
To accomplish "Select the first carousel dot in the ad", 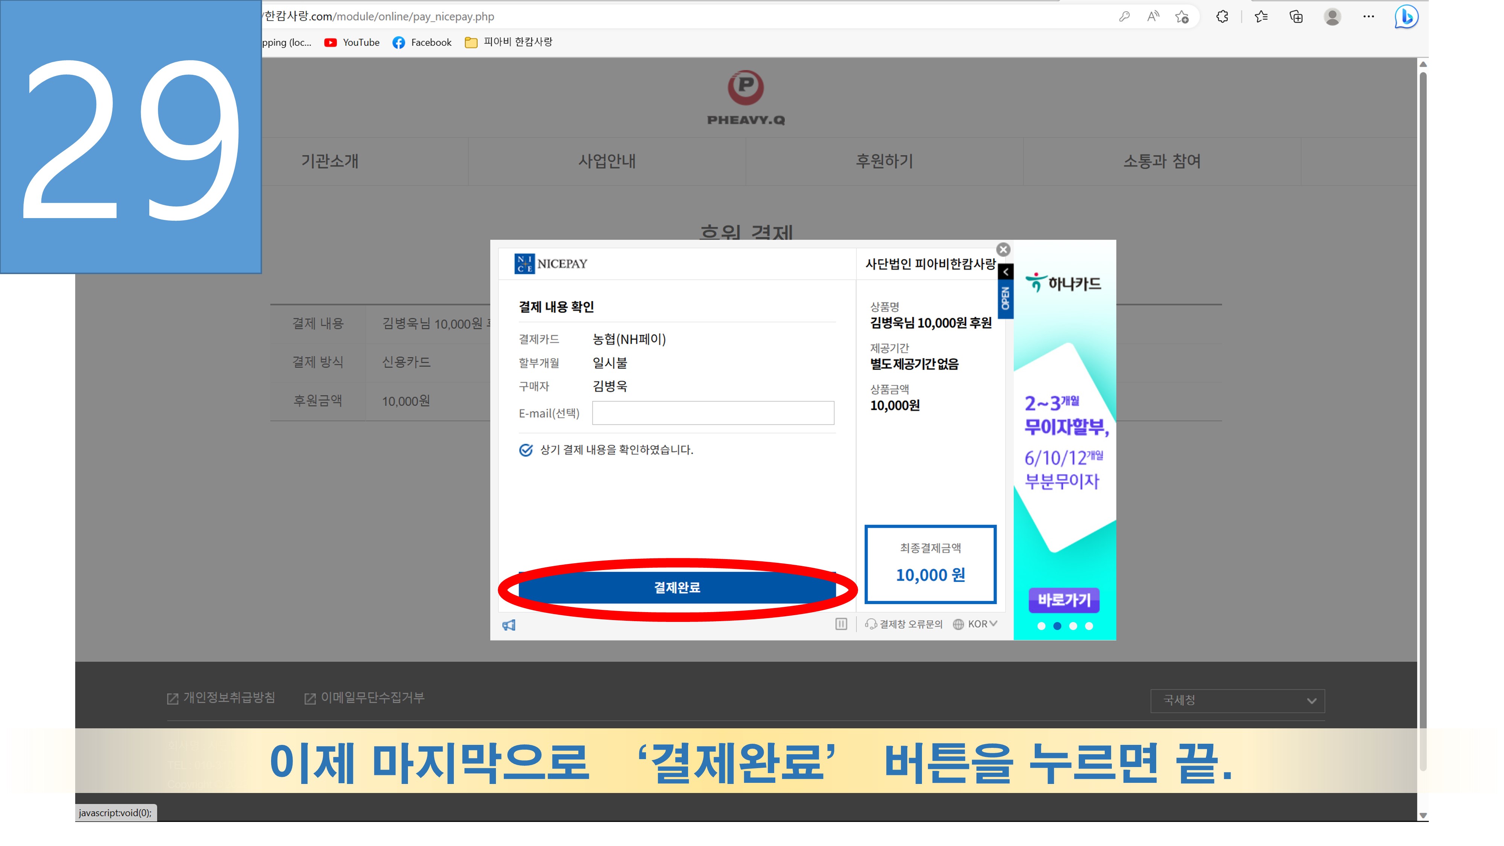I will pos(1042,626).
